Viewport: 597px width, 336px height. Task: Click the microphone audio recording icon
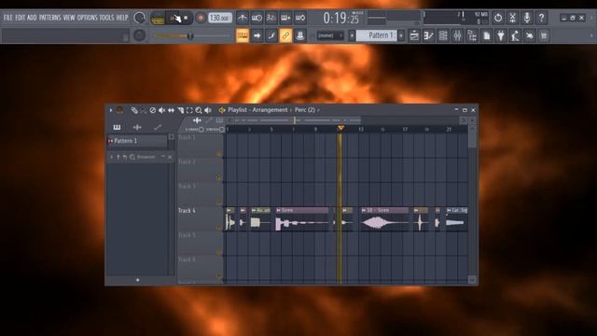click(527, 18)
